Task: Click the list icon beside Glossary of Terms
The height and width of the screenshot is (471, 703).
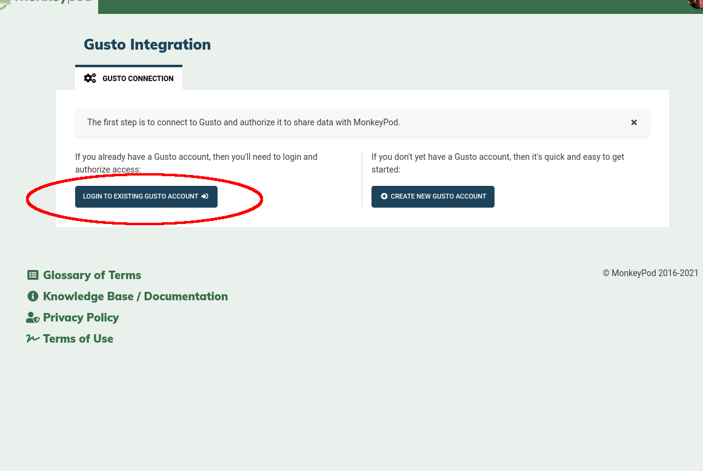Action: click(33, 275)
